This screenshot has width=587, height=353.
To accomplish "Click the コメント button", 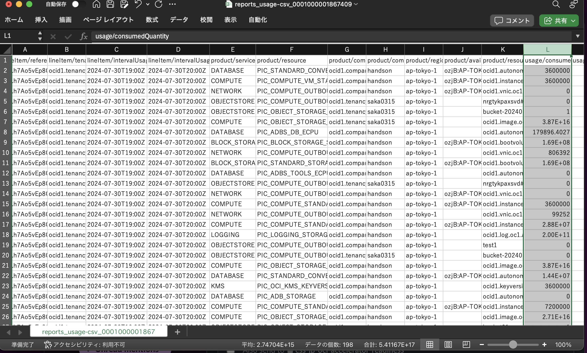I will 512,21.
